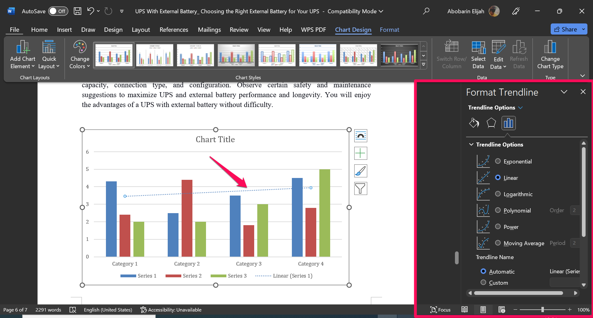593x318 pixels.
Task: Edit the Moving Average Period value
Action: 574,243
